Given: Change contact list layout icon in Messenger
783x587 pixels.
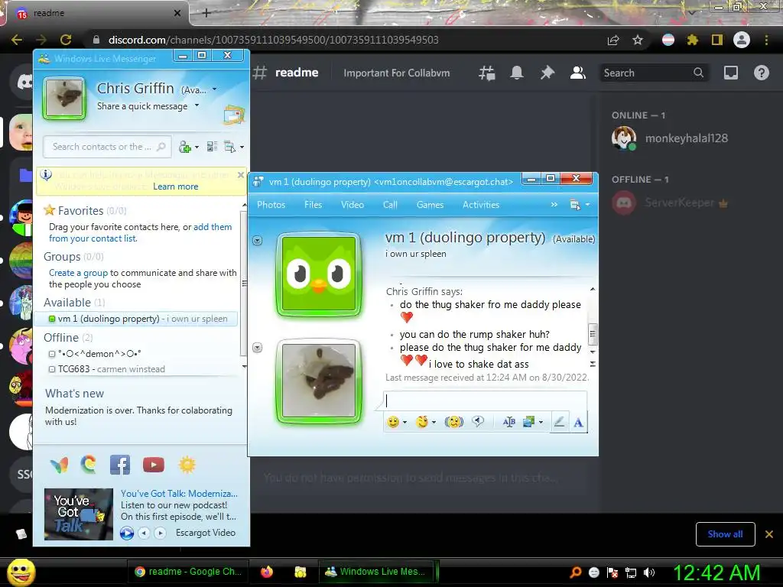Looking at the screenshot, I should click(212, 147).
